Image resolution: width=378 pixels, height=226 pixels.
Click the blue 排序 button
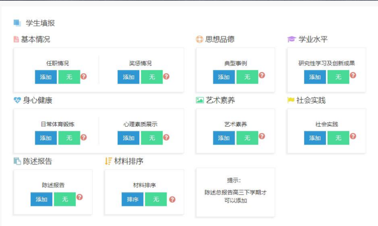[133, 199]
